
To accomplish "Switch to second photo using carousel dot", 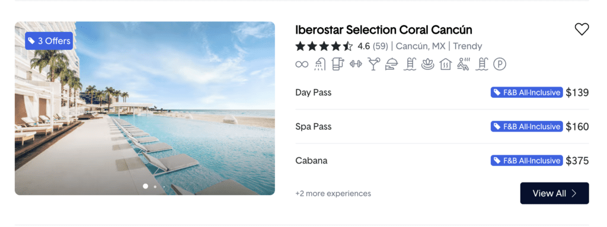I will click(155, 187).
